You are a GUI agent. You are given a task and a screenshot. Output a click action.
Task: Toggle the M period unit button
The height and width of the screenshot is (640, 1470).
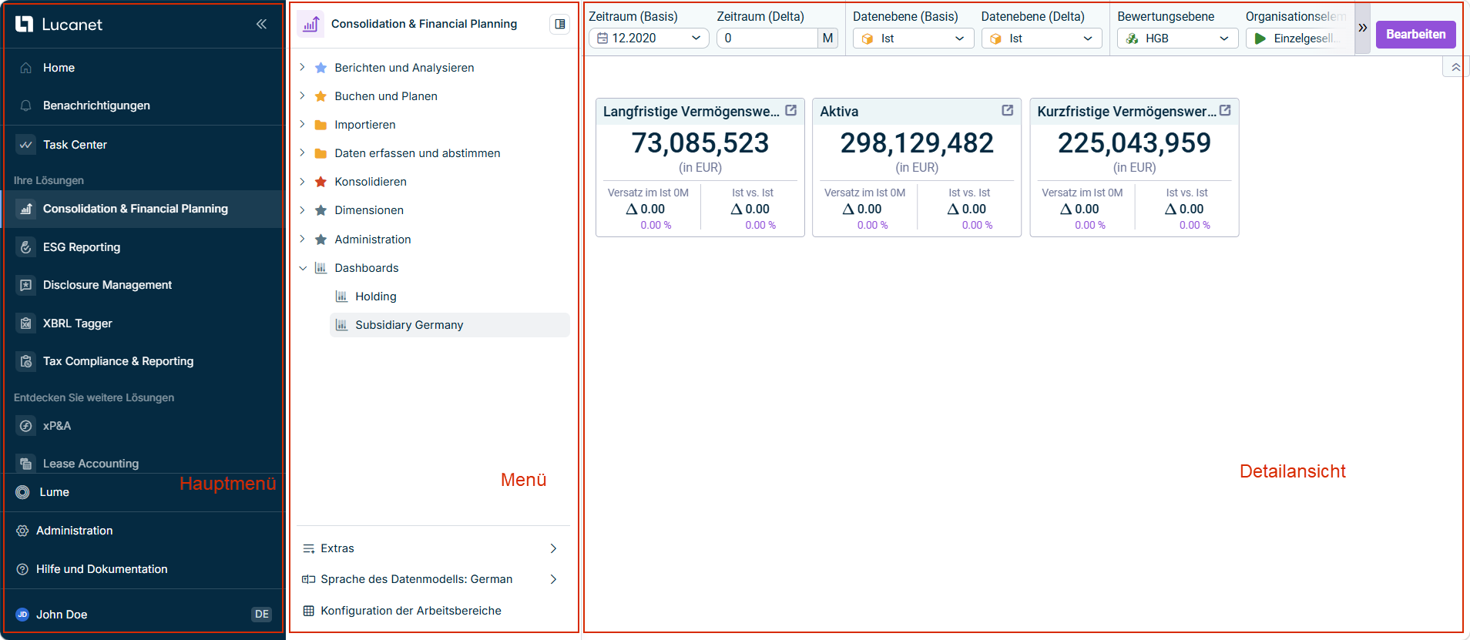[827, 38]
